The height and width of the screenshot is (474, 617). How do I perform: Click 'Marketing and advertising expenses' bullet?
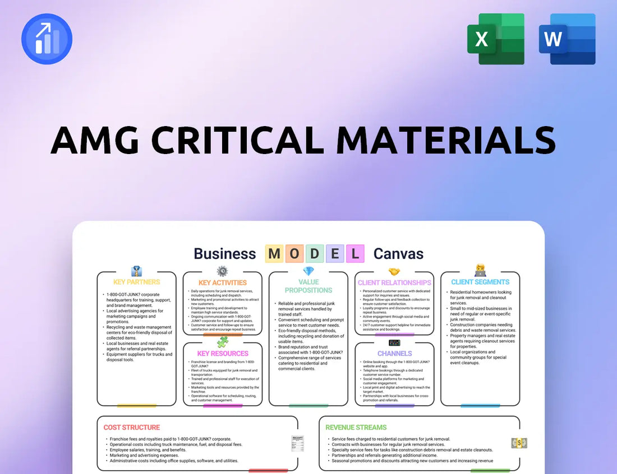(144, 455)
